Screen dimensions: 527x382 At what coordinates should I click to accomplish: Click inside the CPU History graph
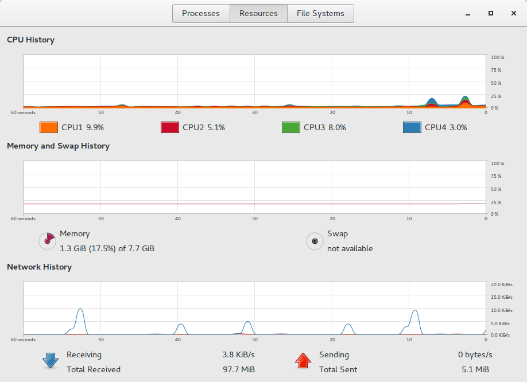coord(254,81)
